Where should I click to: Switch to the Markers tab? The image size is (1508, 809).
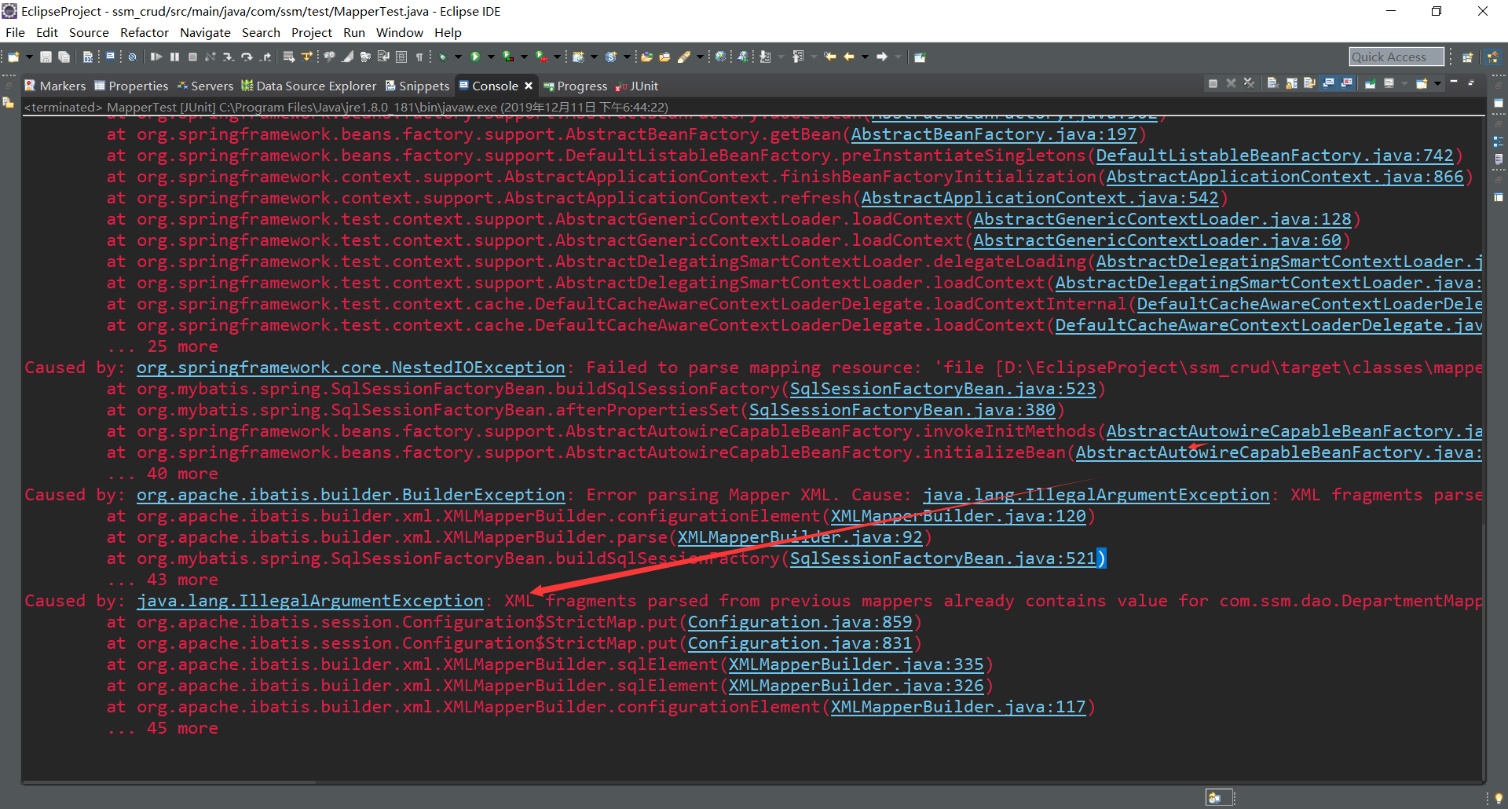tap(55, 86)
